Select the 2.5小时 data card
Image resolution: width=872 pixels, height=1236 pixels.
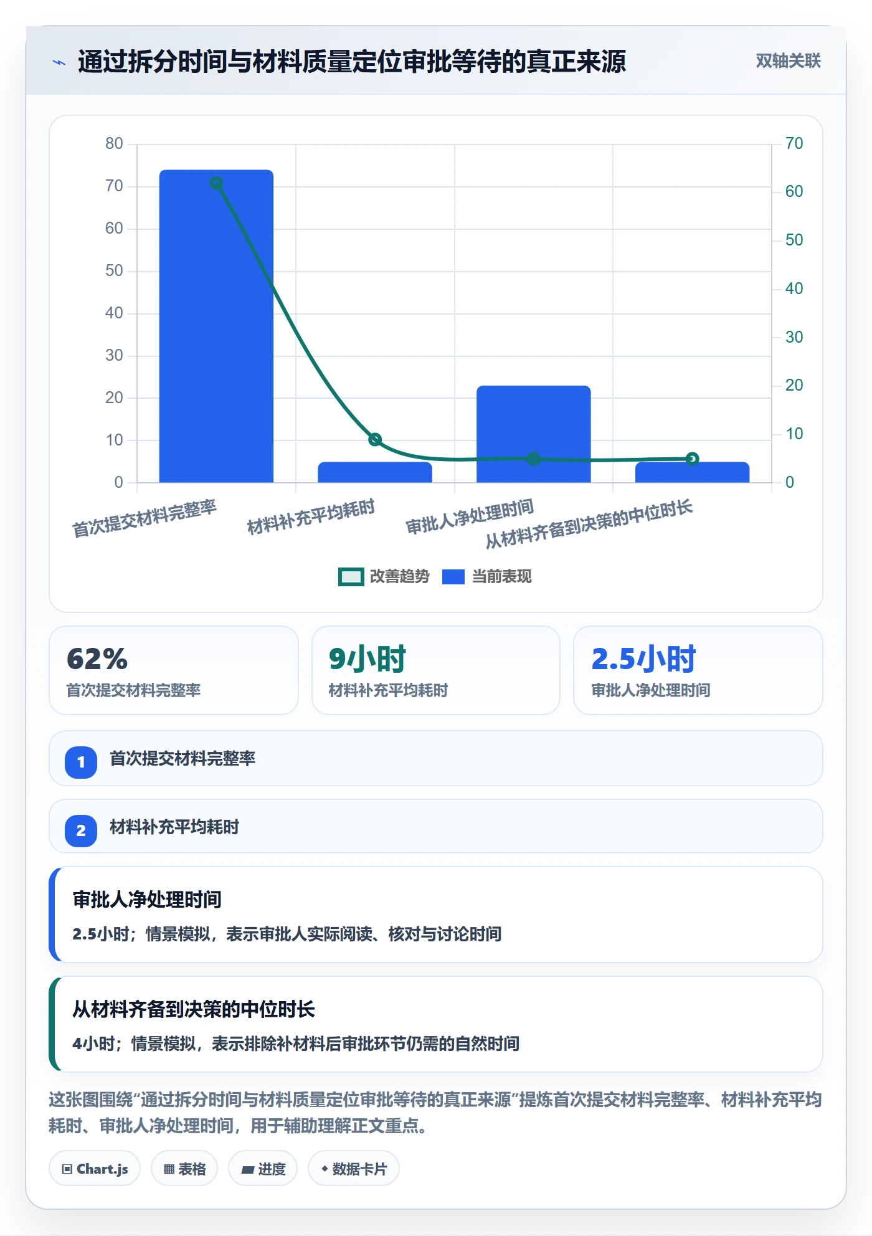[x=698, y=670]
